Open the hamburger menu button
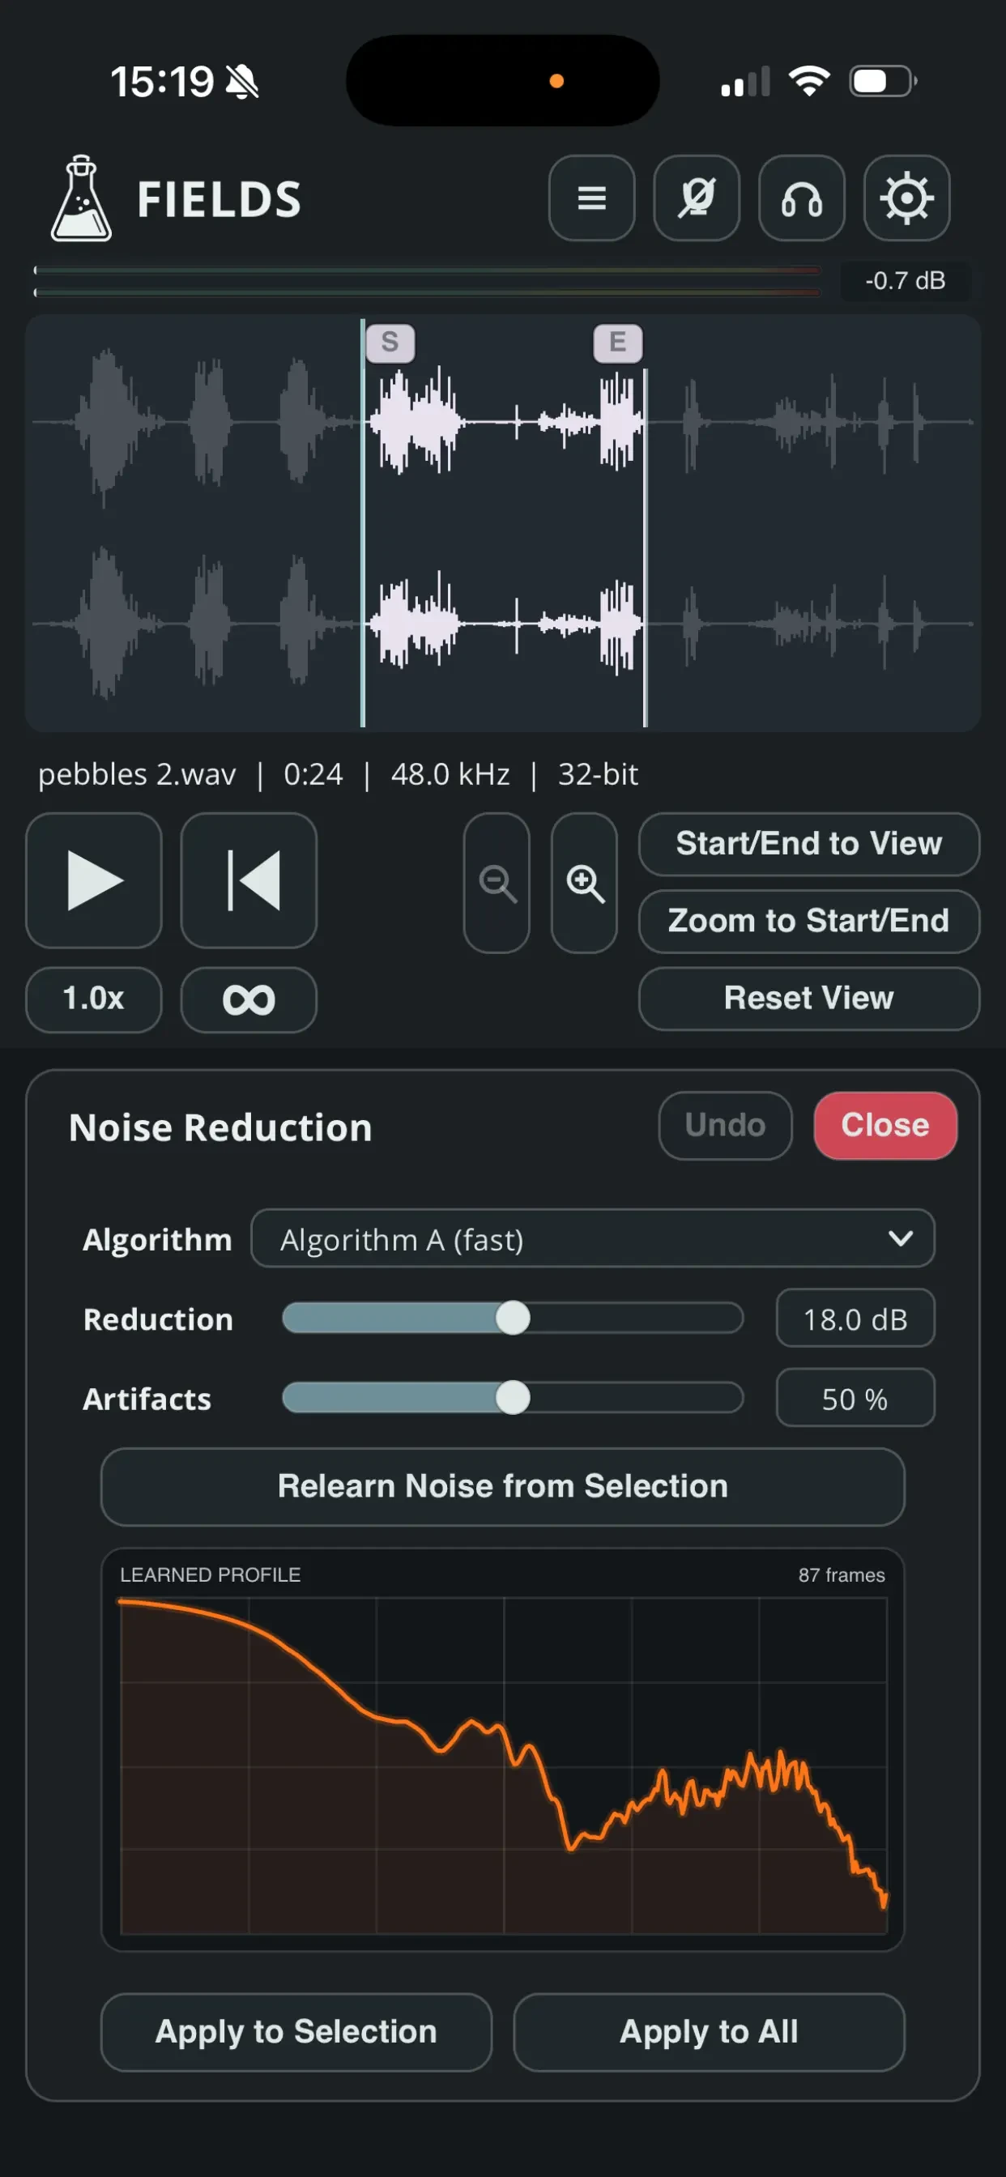Viewport: 1006px width, 2177px height. tap(591, 198)
